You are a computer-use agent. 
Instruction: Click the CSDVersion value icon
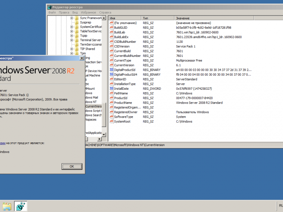pos(111,46)
